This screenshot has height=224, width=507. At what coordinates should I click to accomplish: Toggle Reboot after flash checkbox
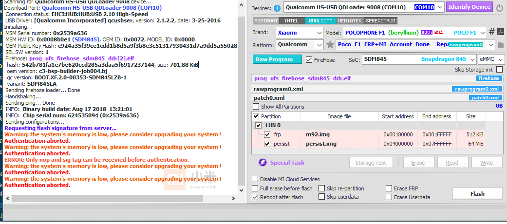pyautogui.click(x=255, y=197)
